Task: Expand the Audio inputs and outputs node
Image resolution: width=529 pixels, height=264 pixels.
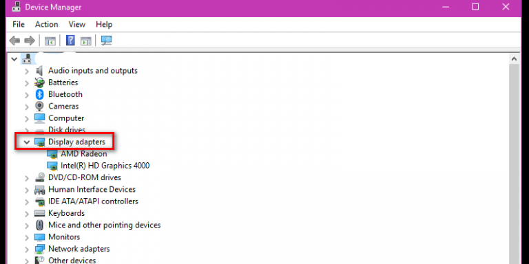Action: pyautogui.click(x=27, y=71)
